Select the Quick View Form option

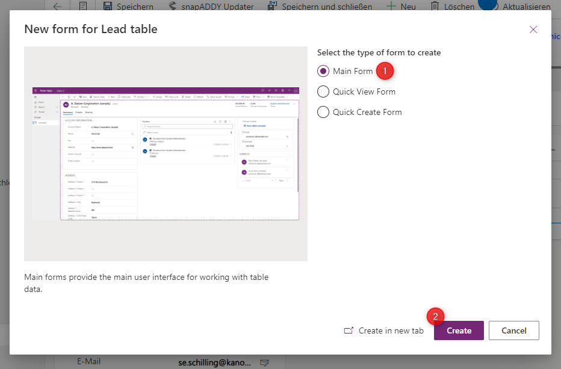323,93
